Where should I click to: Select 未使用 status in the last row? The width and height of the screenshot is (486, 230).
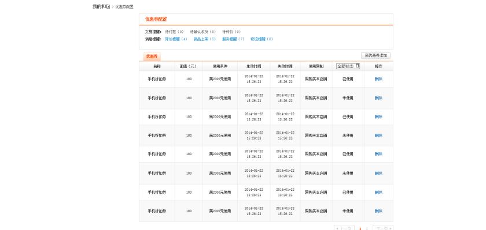click(x=348, y=211)
